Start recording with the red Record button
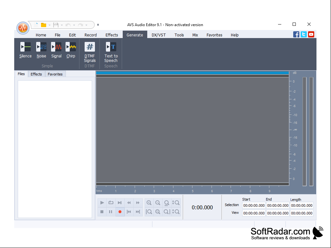331x248 pixels. pyautogui.click(x=120, y=212)
